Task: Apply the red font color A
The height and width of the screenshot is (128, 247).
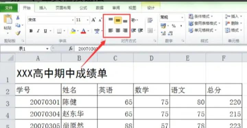Action: click(x=83, y=31)
